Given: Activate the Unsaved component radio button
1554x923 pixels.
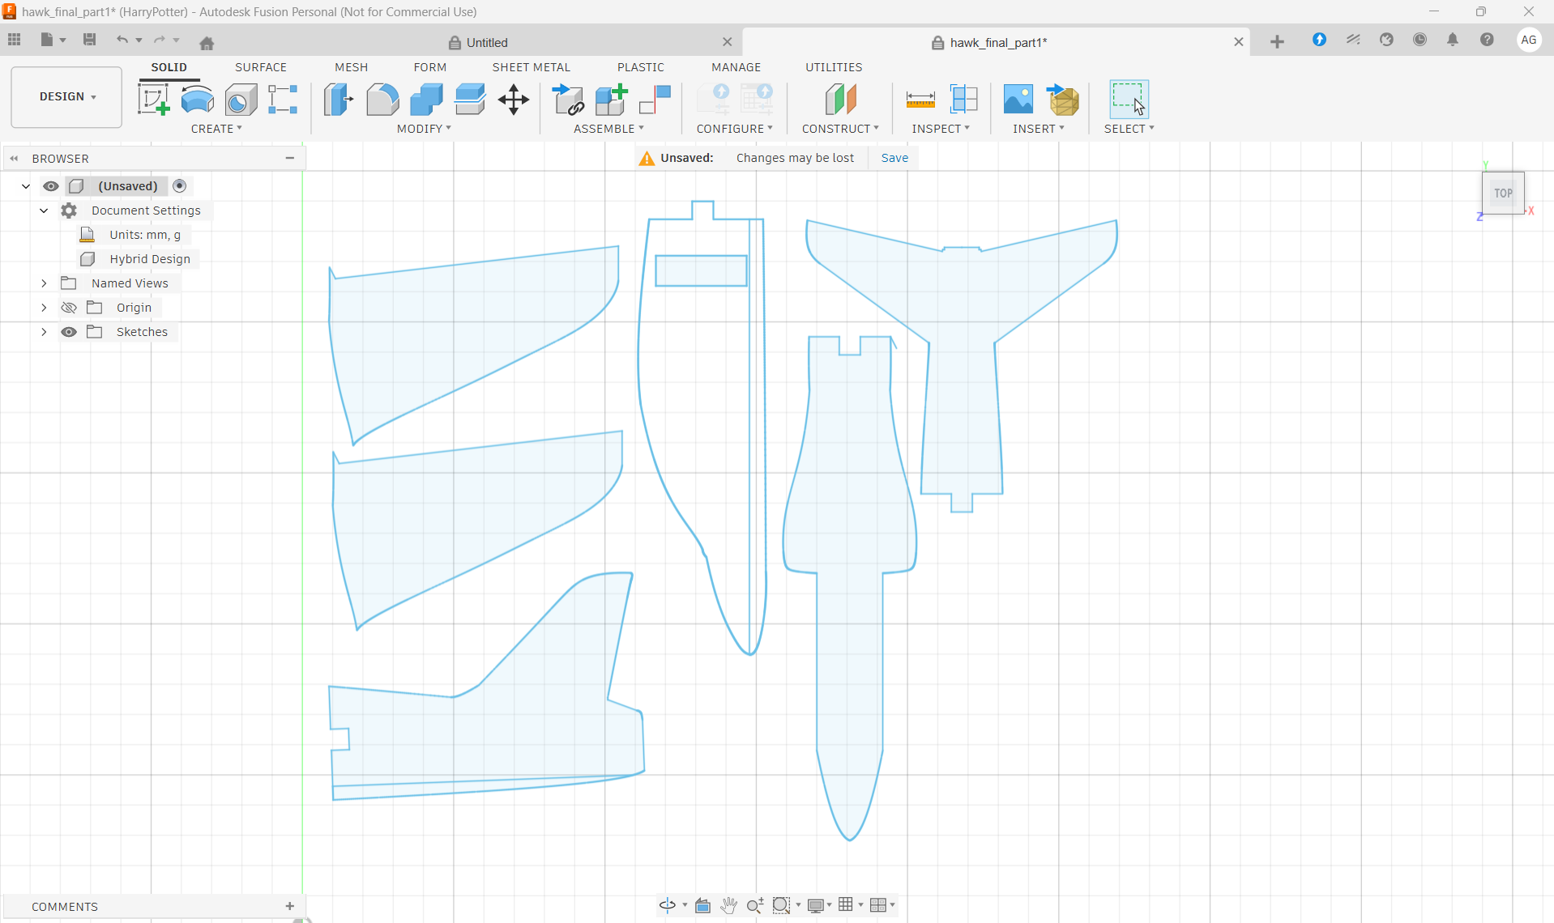Looking at the screenshot, I should point(180,186).
